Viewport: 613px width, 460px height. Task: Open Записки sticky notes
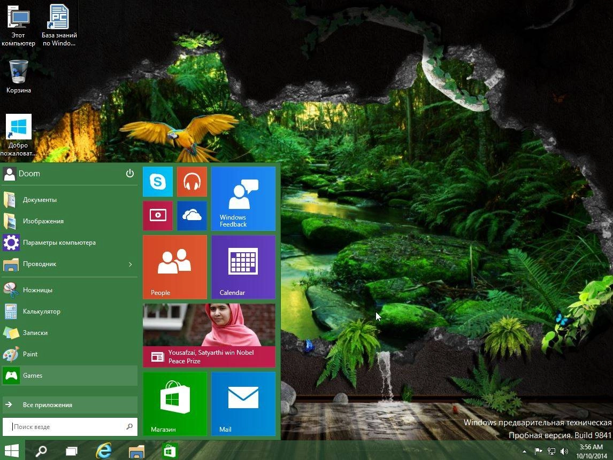click(70, 333)
